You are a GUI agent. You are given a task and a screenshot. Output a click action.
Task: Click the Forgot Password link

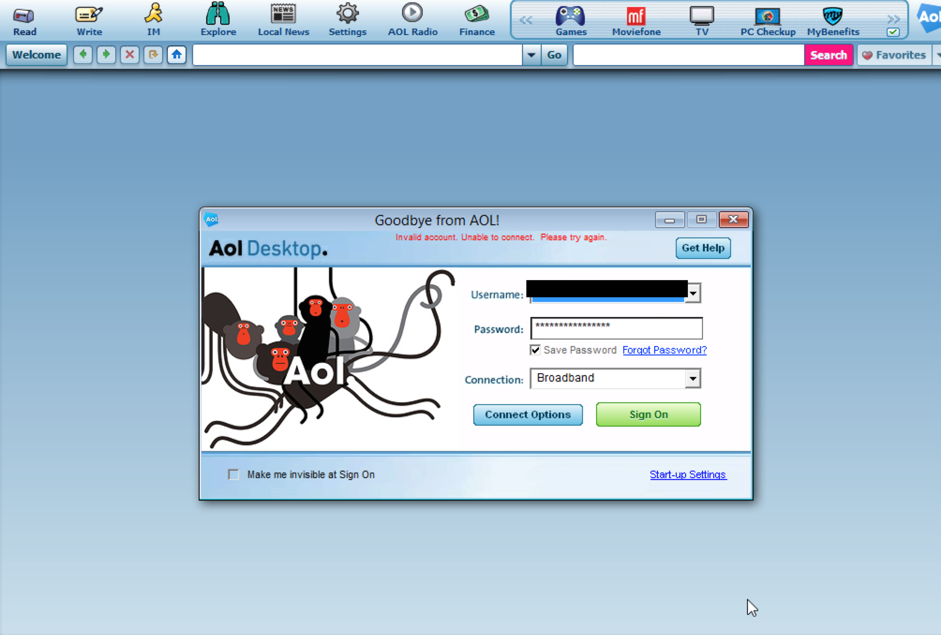tap(664, 349)
